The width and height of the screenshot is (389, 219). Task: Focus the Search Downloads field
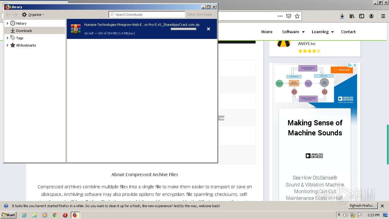pyautogui.click(x=147, y=15)
